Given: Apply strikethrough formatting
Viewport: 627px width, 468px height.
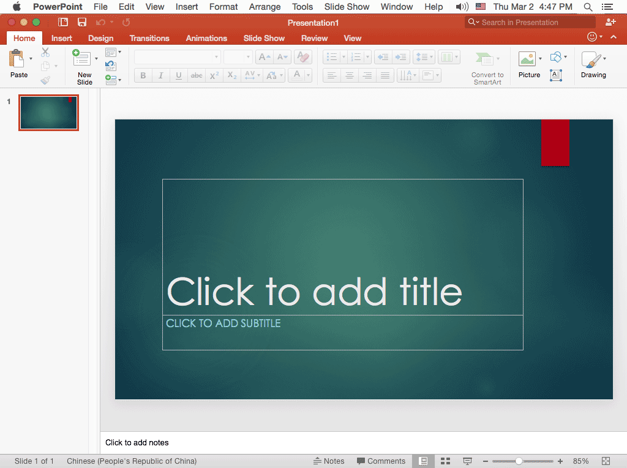Looking at the screenshot, I should [x=197, y=75].
